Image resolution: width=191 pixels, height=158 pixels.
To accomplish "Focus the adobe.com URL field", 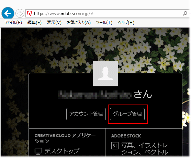I will [107, 13].
